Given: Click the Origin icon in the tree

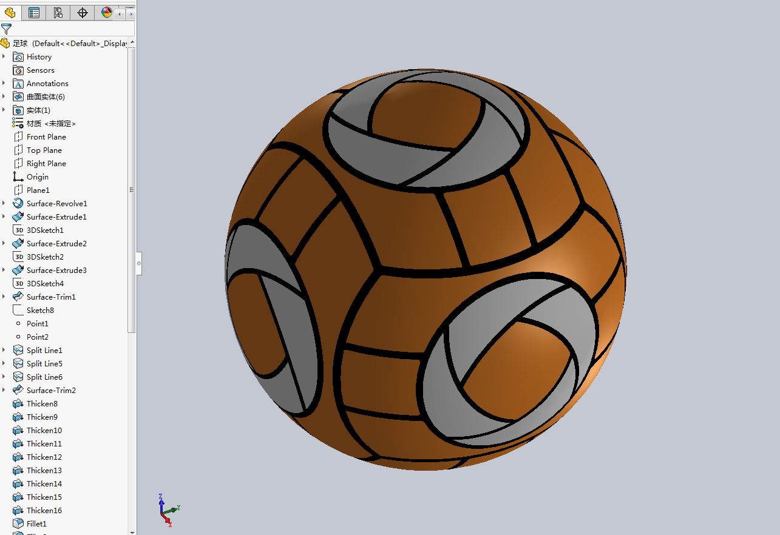Looking at the screenshot, I should (18, 177).
